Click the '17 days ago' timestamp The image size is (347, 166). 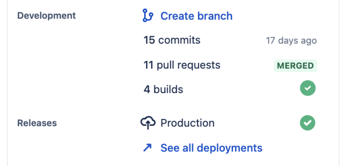tap(291, 41)
